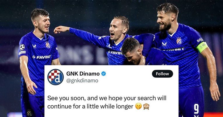223x117 pixels.
Task: Click the blue verified checkmark badge
Action: (103, 74)
